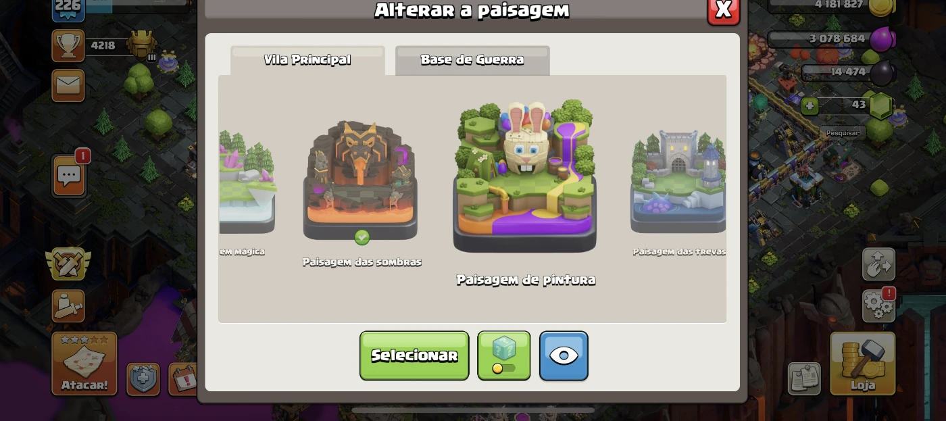
Task: Add gems with the green plus button
Action: 810,106
